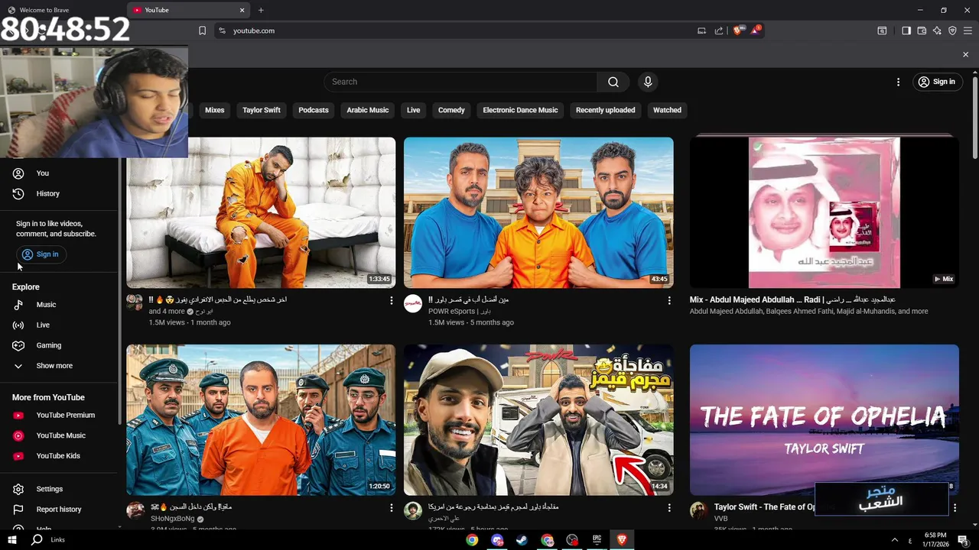Viewport: 979px width, 550px height.
Task: Bookmark this page via bookmark icon
Action: coord(202,31)
